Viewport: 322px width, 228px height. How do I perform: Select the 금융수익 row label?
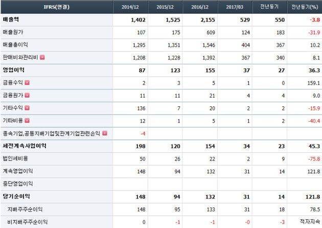coord(13,83)
